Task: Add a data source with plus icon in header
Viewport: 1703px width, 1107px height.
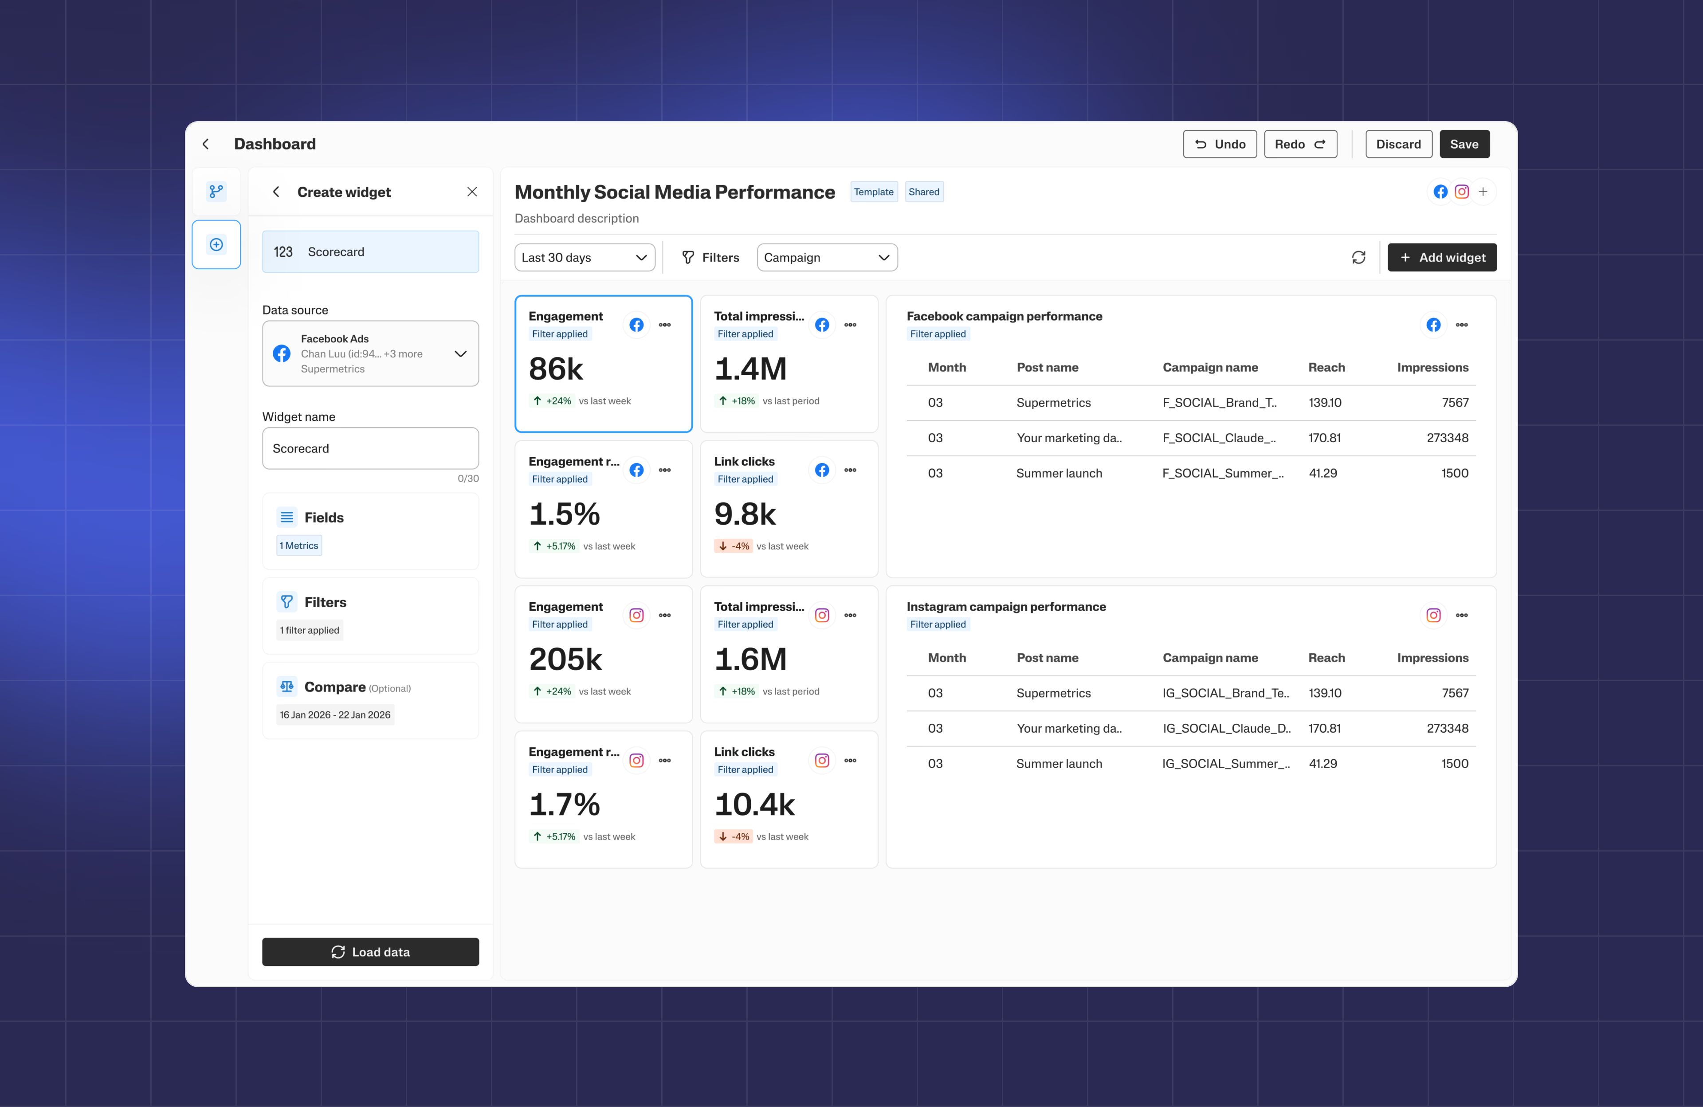Action: coord(1483,192)
